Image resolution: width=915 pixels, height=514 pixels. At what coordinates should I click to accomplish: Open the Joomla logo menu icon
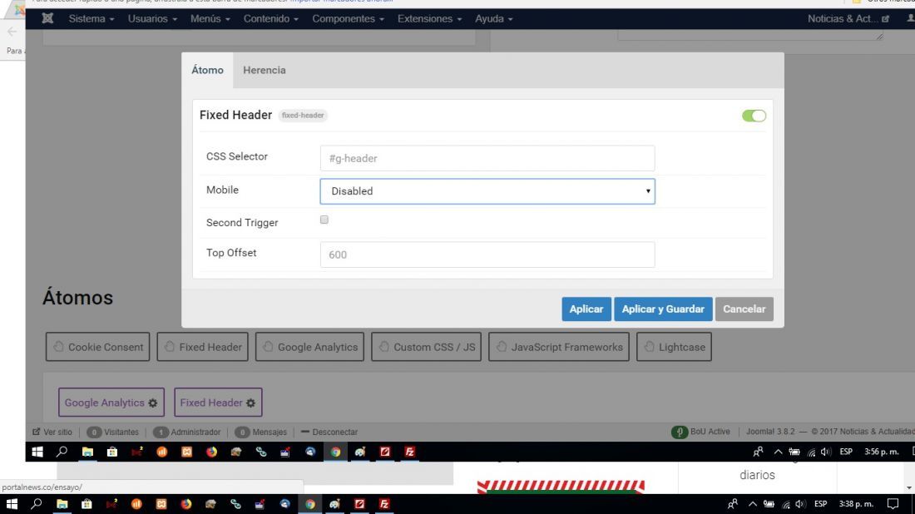pos(48,18)
